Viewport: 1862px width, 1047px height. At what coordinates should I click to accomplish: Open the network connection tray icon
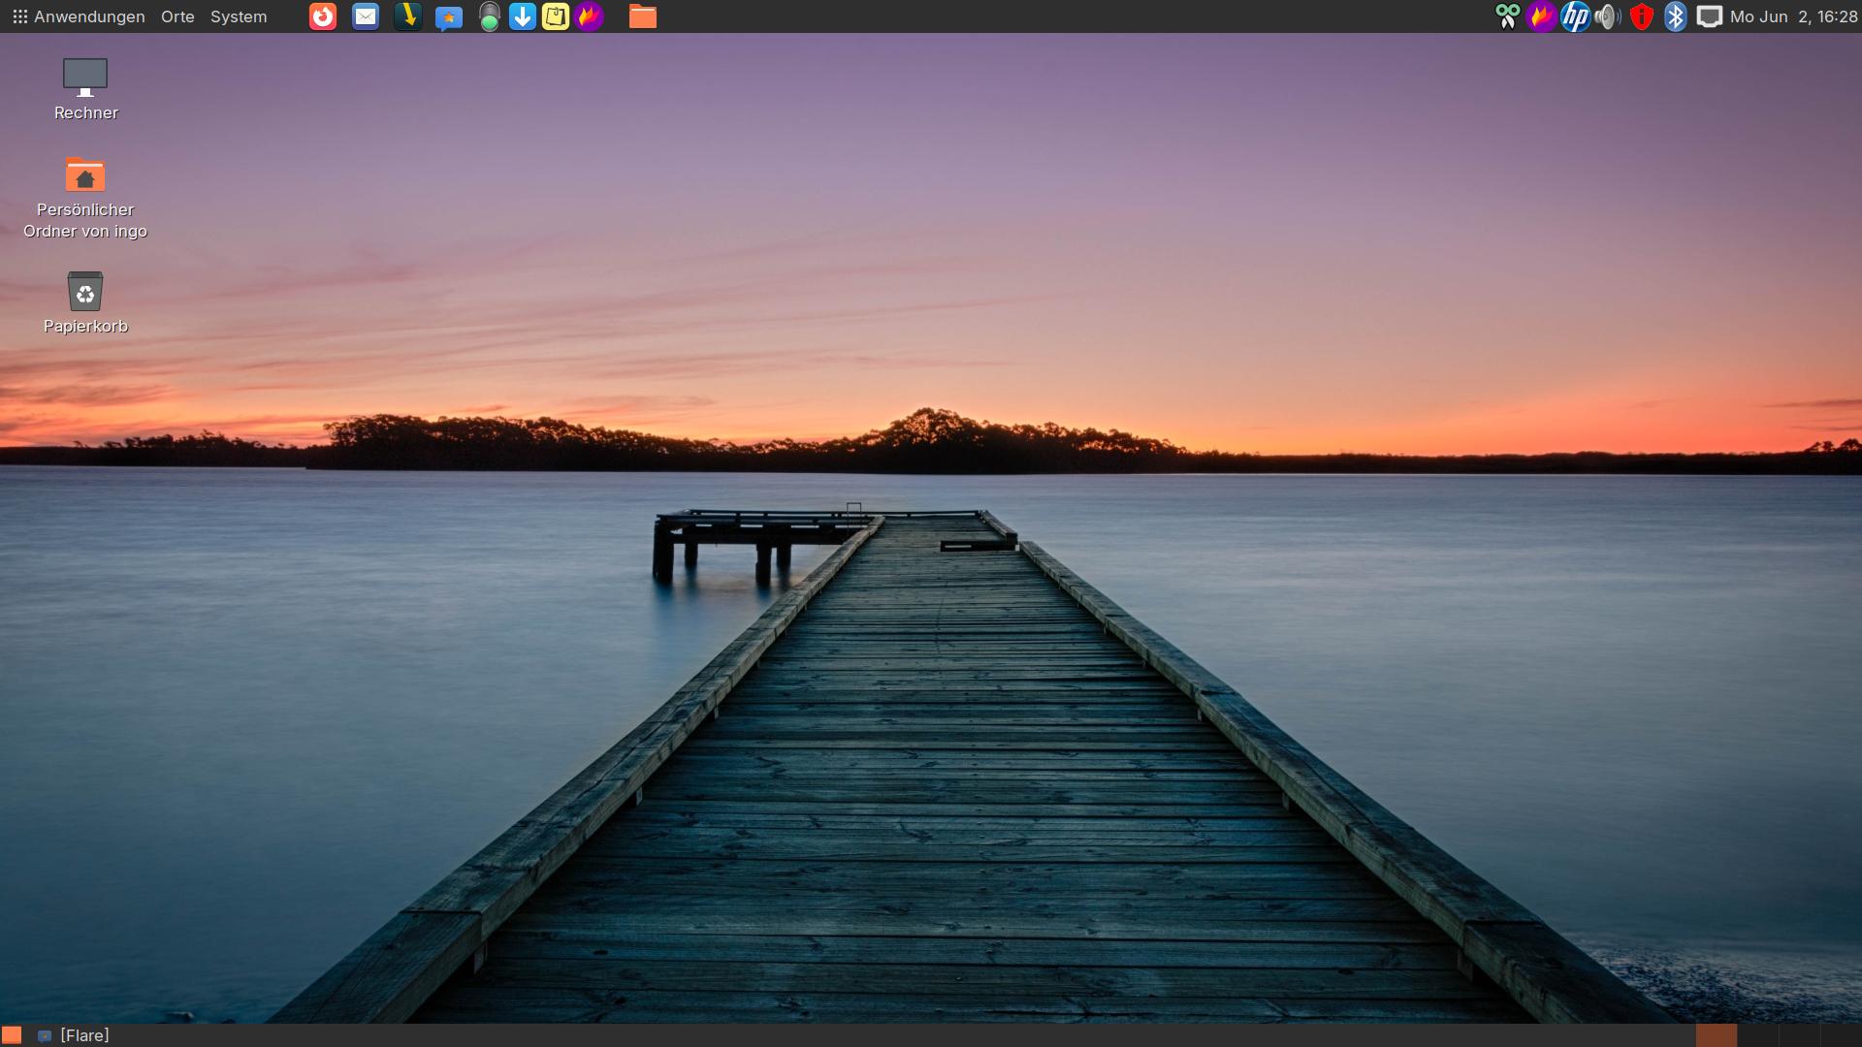coord(1709,16)
